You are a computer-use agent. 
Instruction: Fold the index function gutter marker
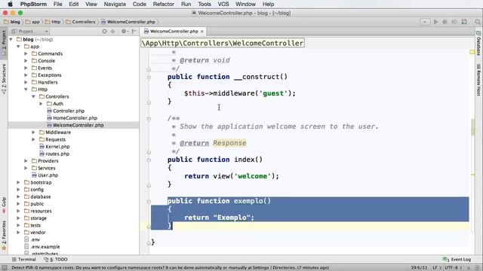tap(149, 160)
